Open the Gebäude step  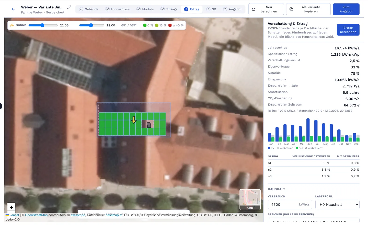pyautogui.click(x=89, y=9)
